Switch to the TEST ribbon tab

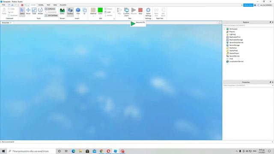48,5
